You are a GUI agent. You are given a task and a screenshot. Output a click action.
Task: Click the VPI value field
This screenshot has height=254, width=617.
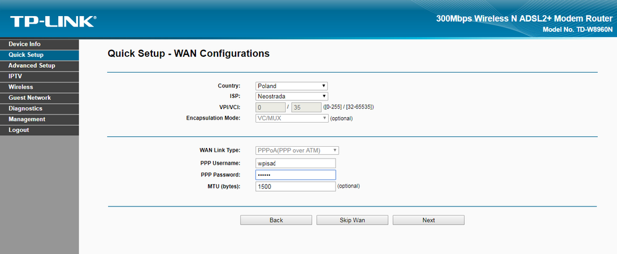point(272,107)
